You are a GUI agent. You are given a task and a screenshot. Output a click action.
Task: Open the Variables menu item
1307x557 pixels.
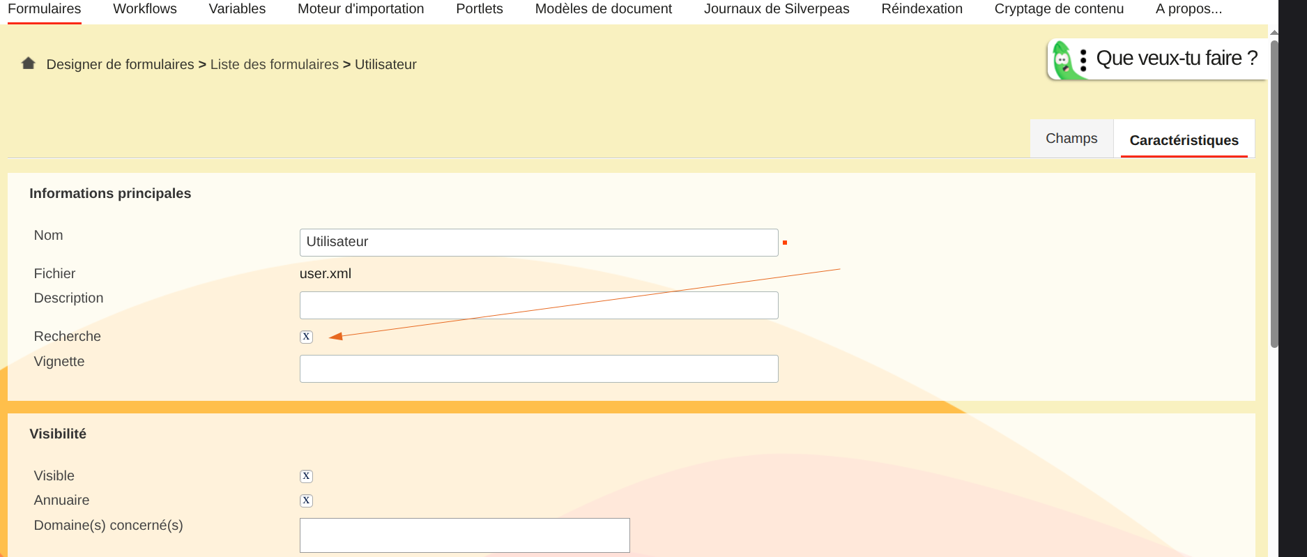point(237,9)
